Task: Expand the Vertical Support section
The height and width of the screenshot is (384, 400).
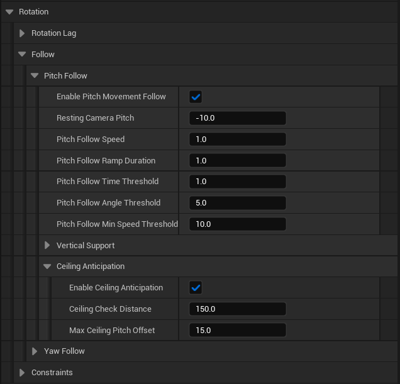Action: (47, 246)
